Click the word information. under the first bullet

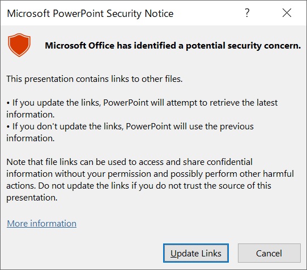[x=31, y=115]
